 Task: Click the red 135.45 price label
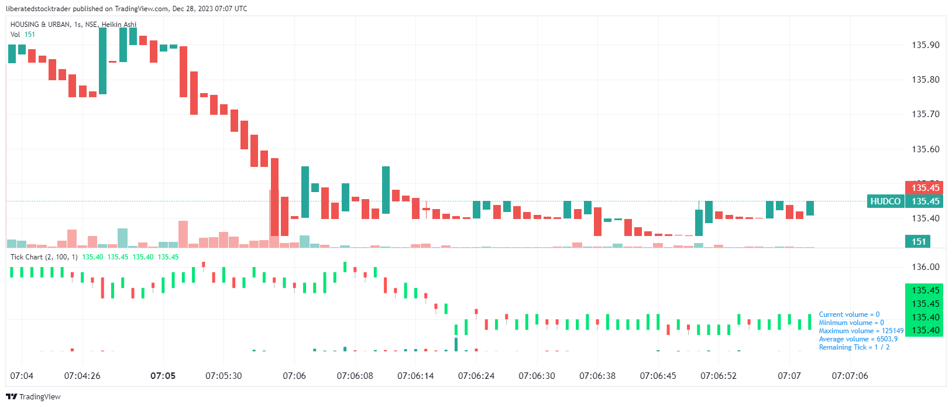(925, 188)
